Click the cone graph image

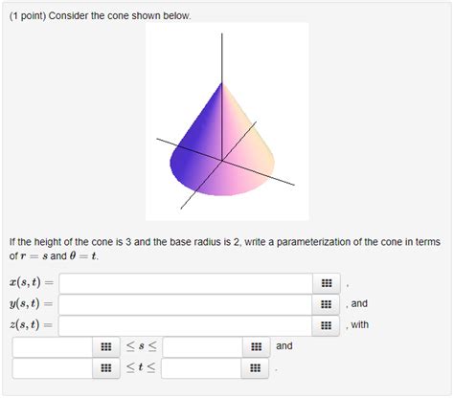(227, 122)
